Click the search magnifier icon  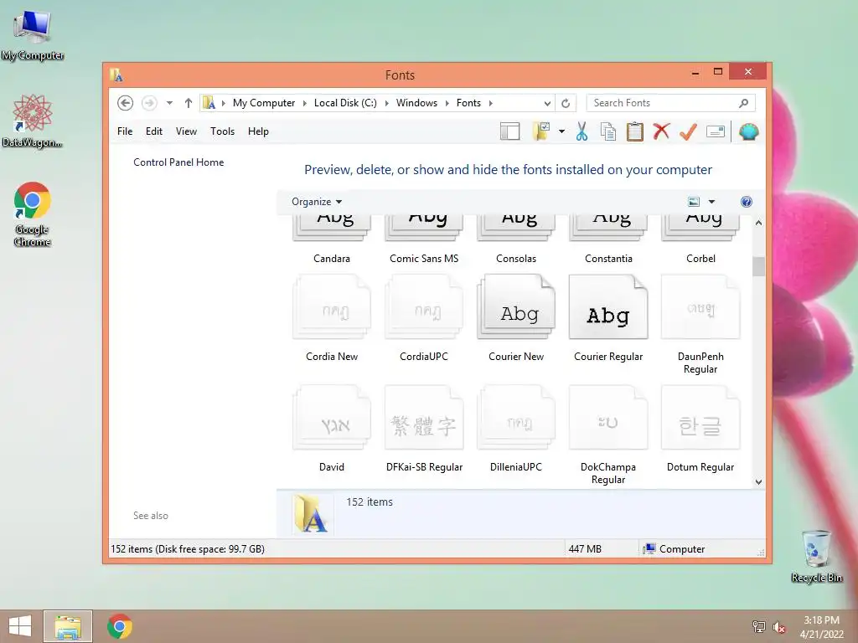click(x=744, y=103)
